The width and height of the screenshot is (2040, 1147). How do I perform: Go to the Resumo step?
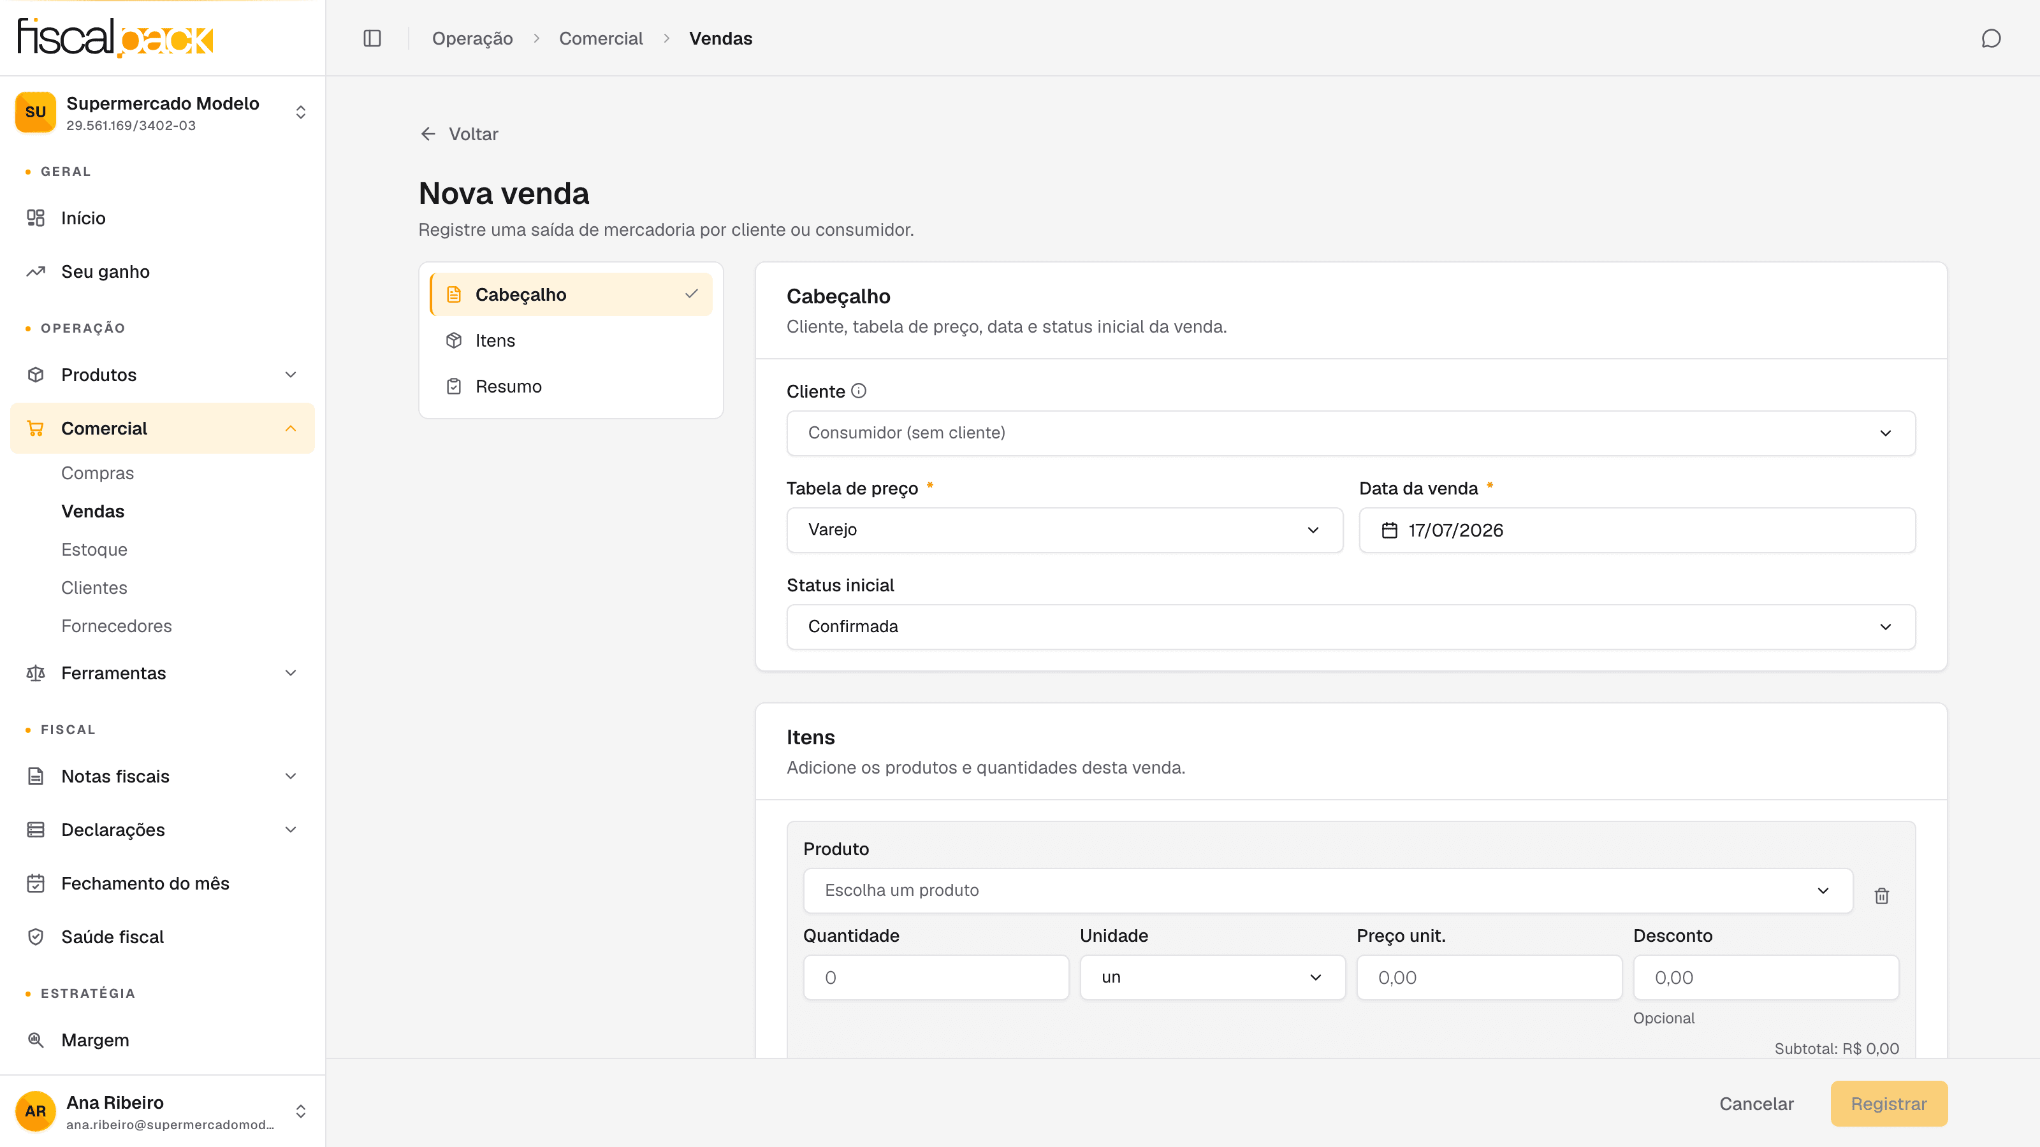(570, 386)
